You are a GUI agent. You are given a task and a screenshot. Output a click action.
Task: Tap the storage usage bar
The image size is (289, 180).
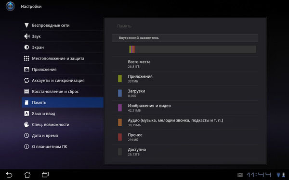tap(192, 49)
